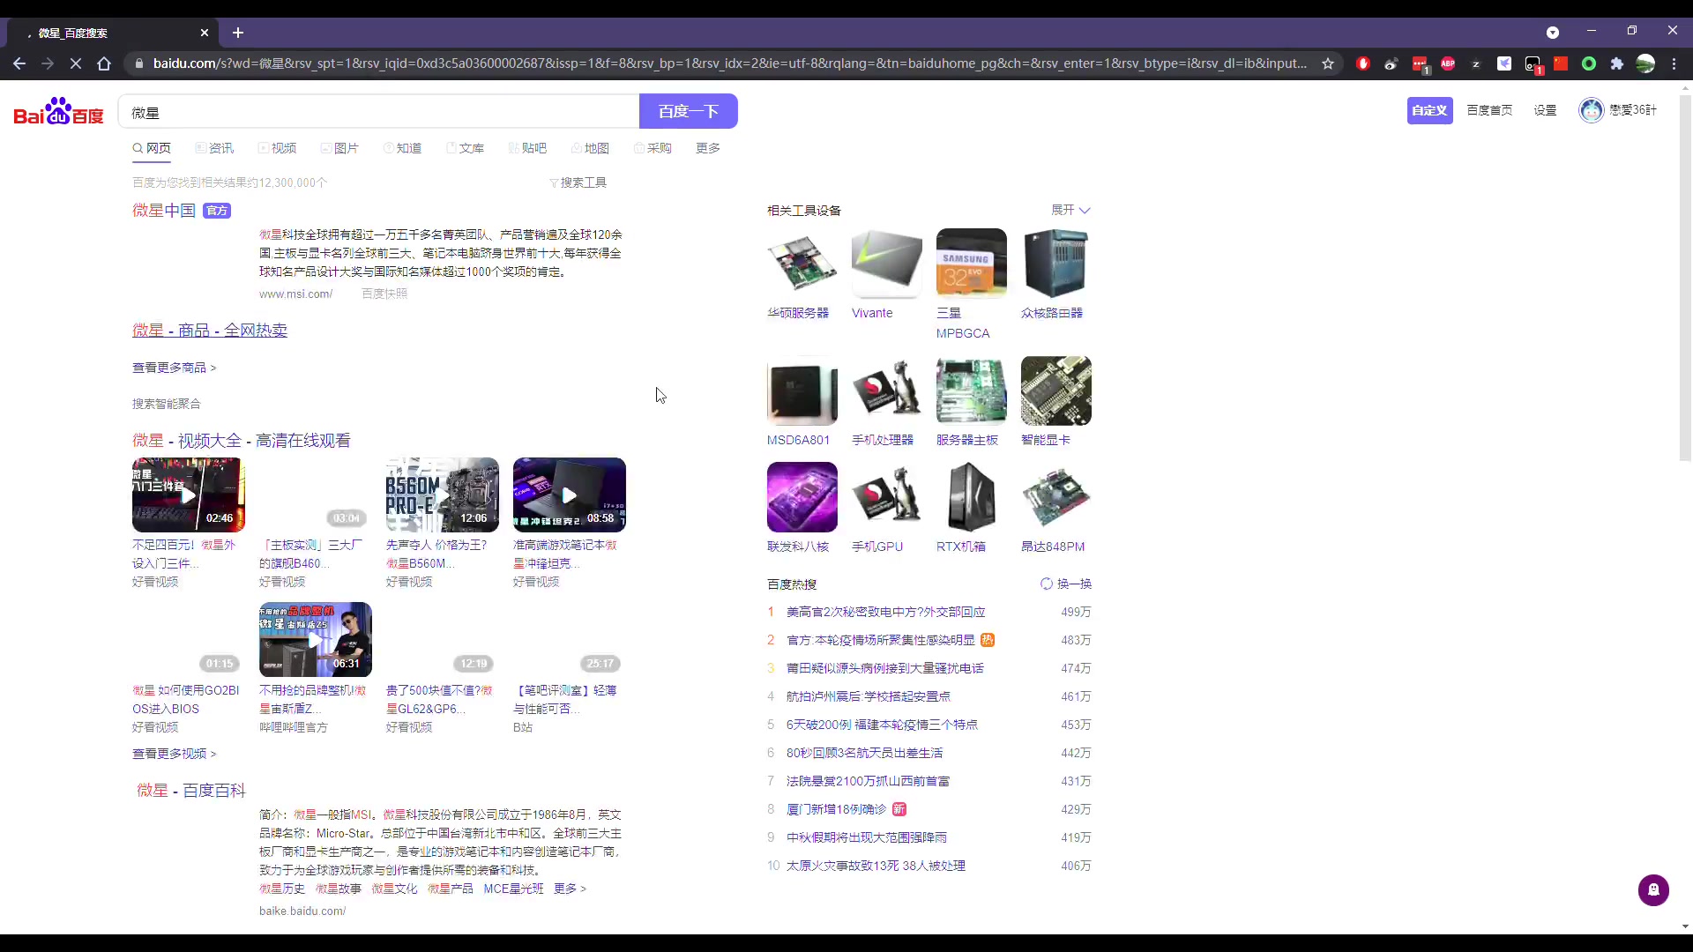This screenshot has width=1693, height=952.
Task: Click the black camera extension icon
Action: pos(1533,63)
